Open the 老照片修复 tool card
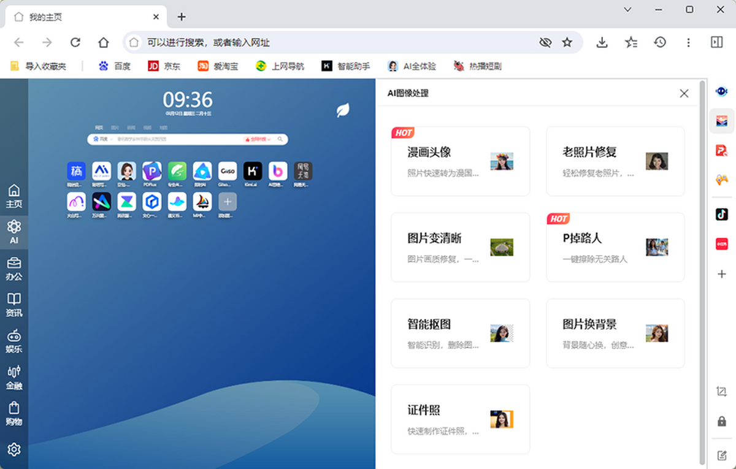The image size is (736, 469). tap(615, 161)
